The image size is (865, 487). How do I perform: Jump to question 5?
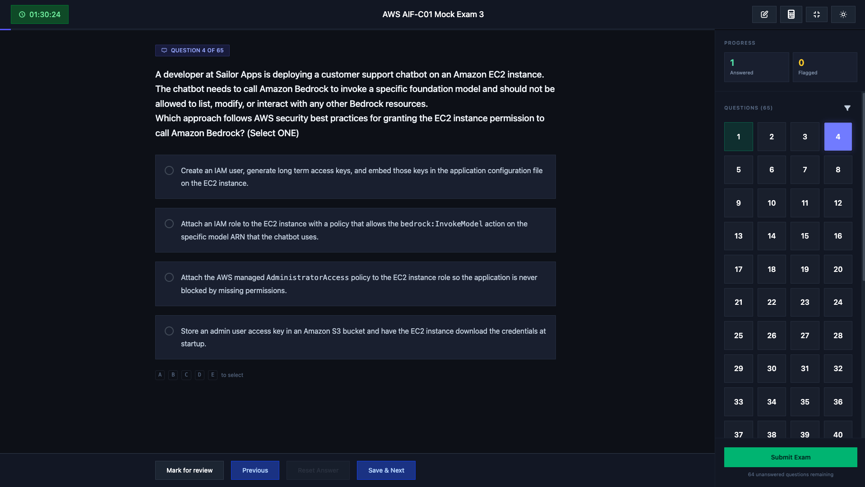pos(739,170)
